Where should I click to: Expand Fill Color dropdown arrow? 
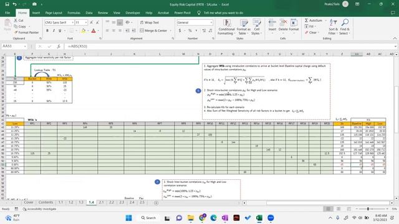(88, 30)
